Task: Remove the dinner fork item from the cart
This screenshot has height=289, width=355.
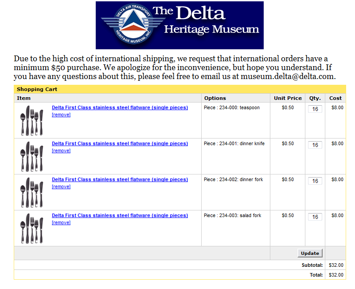Action: click(x=61, y=186)
